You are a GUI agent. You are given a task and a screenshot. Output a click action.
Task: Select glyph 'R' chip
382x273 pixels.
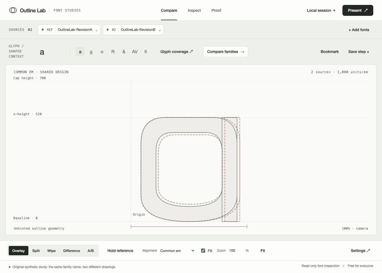click(113, 52)
